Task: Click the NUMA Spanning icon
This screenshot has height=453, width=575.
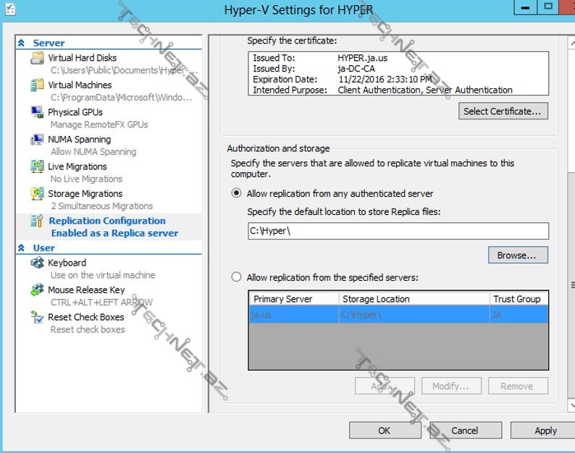Action: [x=38, y=139]
